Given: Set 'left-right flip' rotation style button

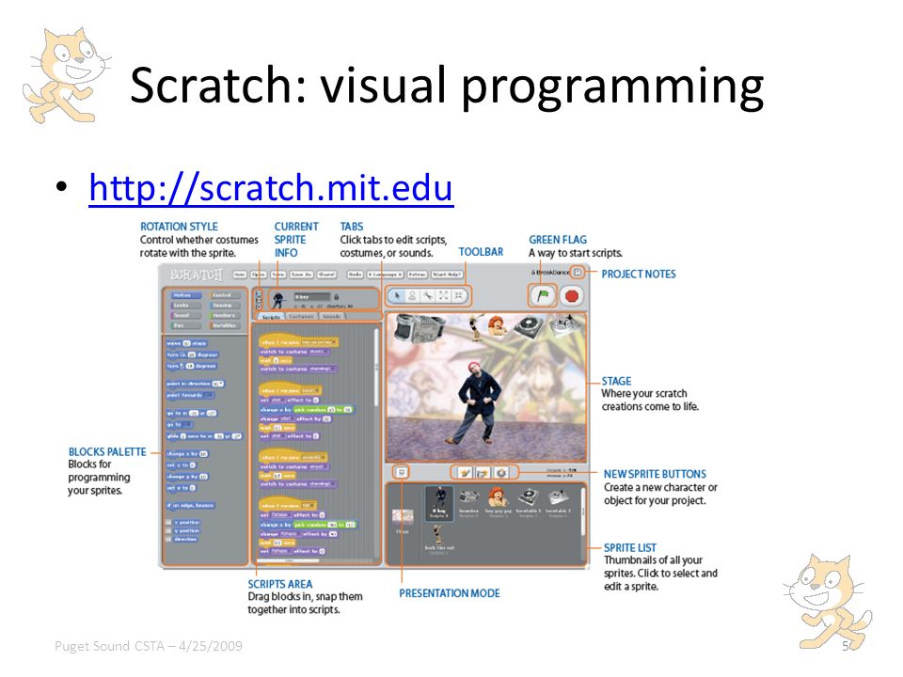Looking at the screenshot, I should [x=259, y=300].
